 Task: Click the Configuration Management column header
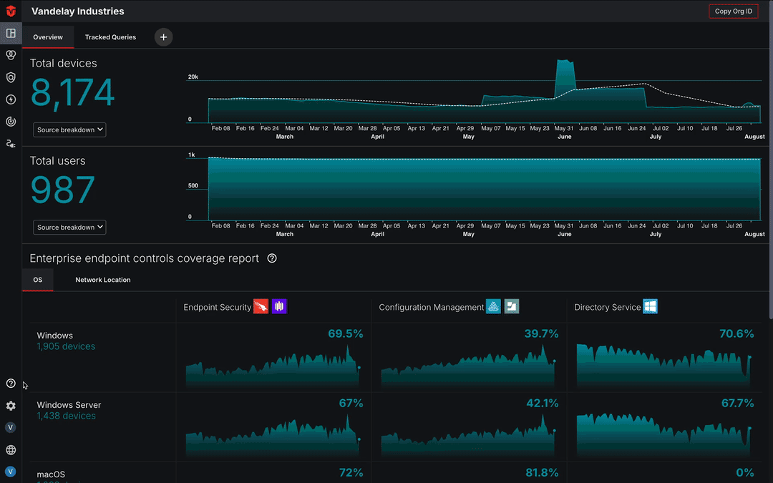(x=432, y=307)
